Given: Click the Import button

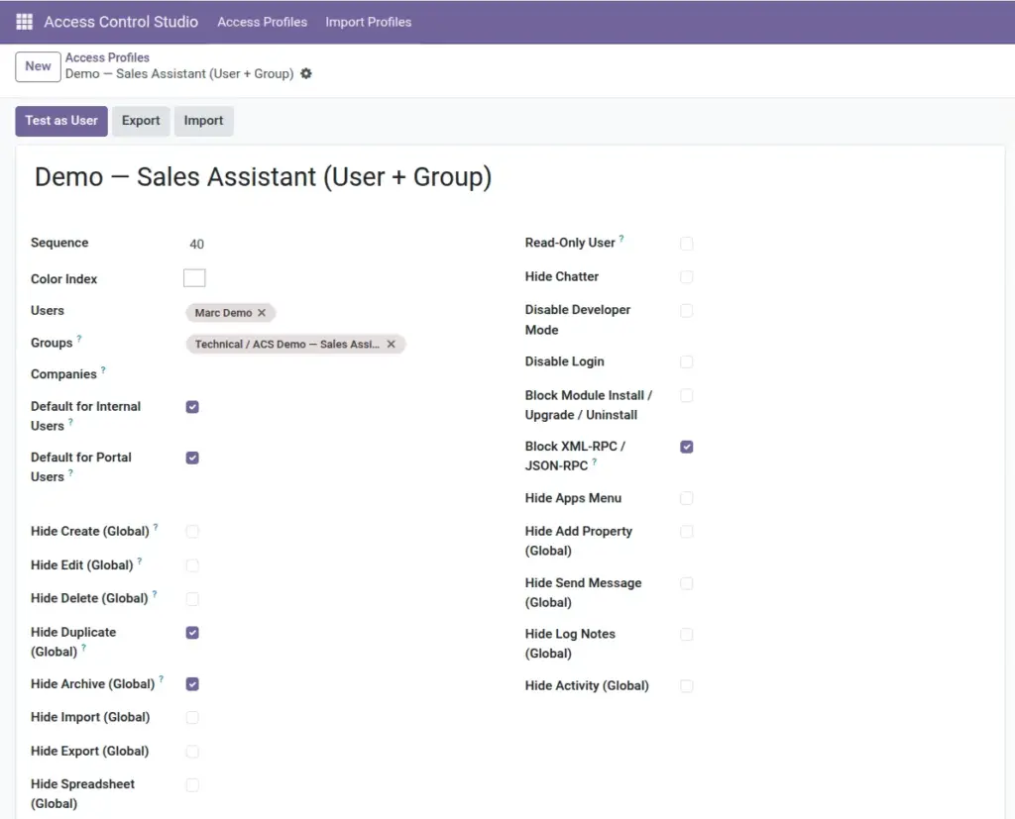Looking at the screenshot, I should (x=203, y=121).
